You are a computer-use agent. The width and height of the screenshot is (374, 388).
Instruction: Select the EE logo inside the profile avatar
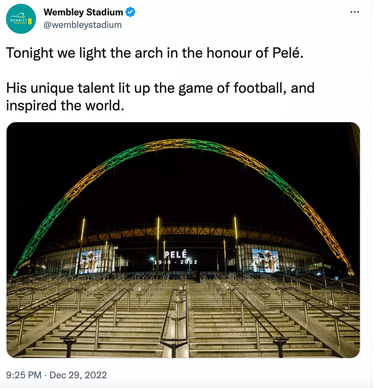pos(30,21)
